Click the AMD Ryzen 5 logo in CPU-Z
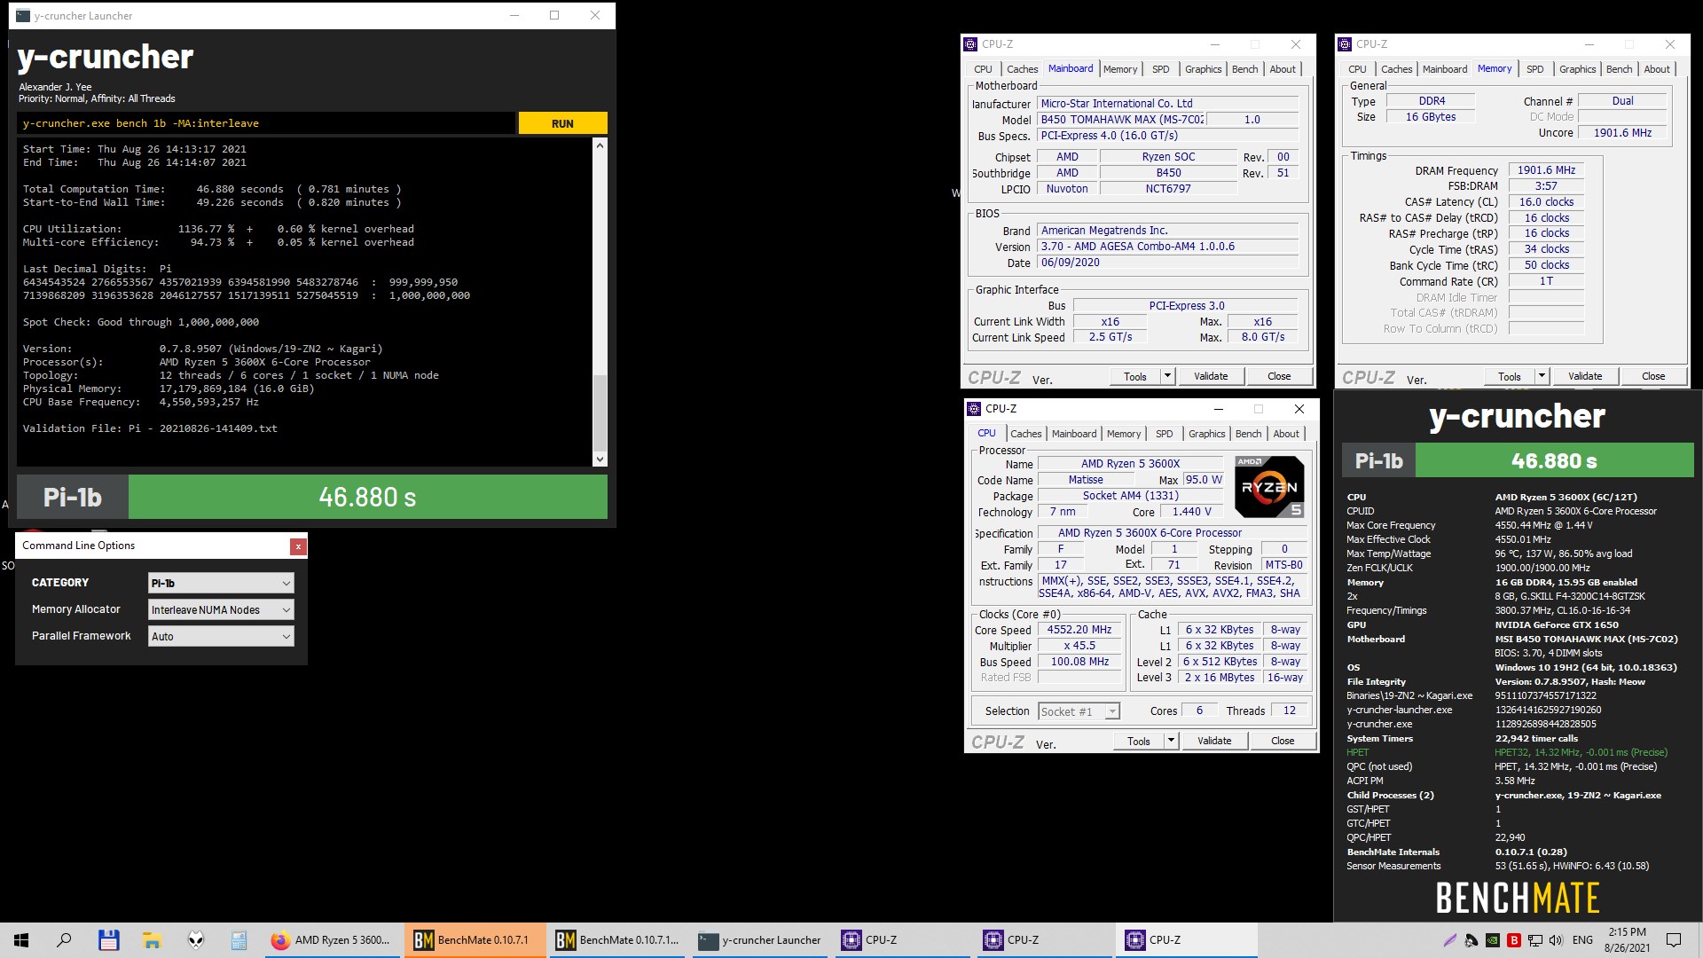 1269,487
